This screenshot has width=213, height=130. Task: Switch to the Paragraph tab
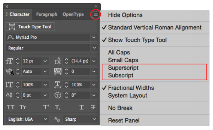[47, 14]
